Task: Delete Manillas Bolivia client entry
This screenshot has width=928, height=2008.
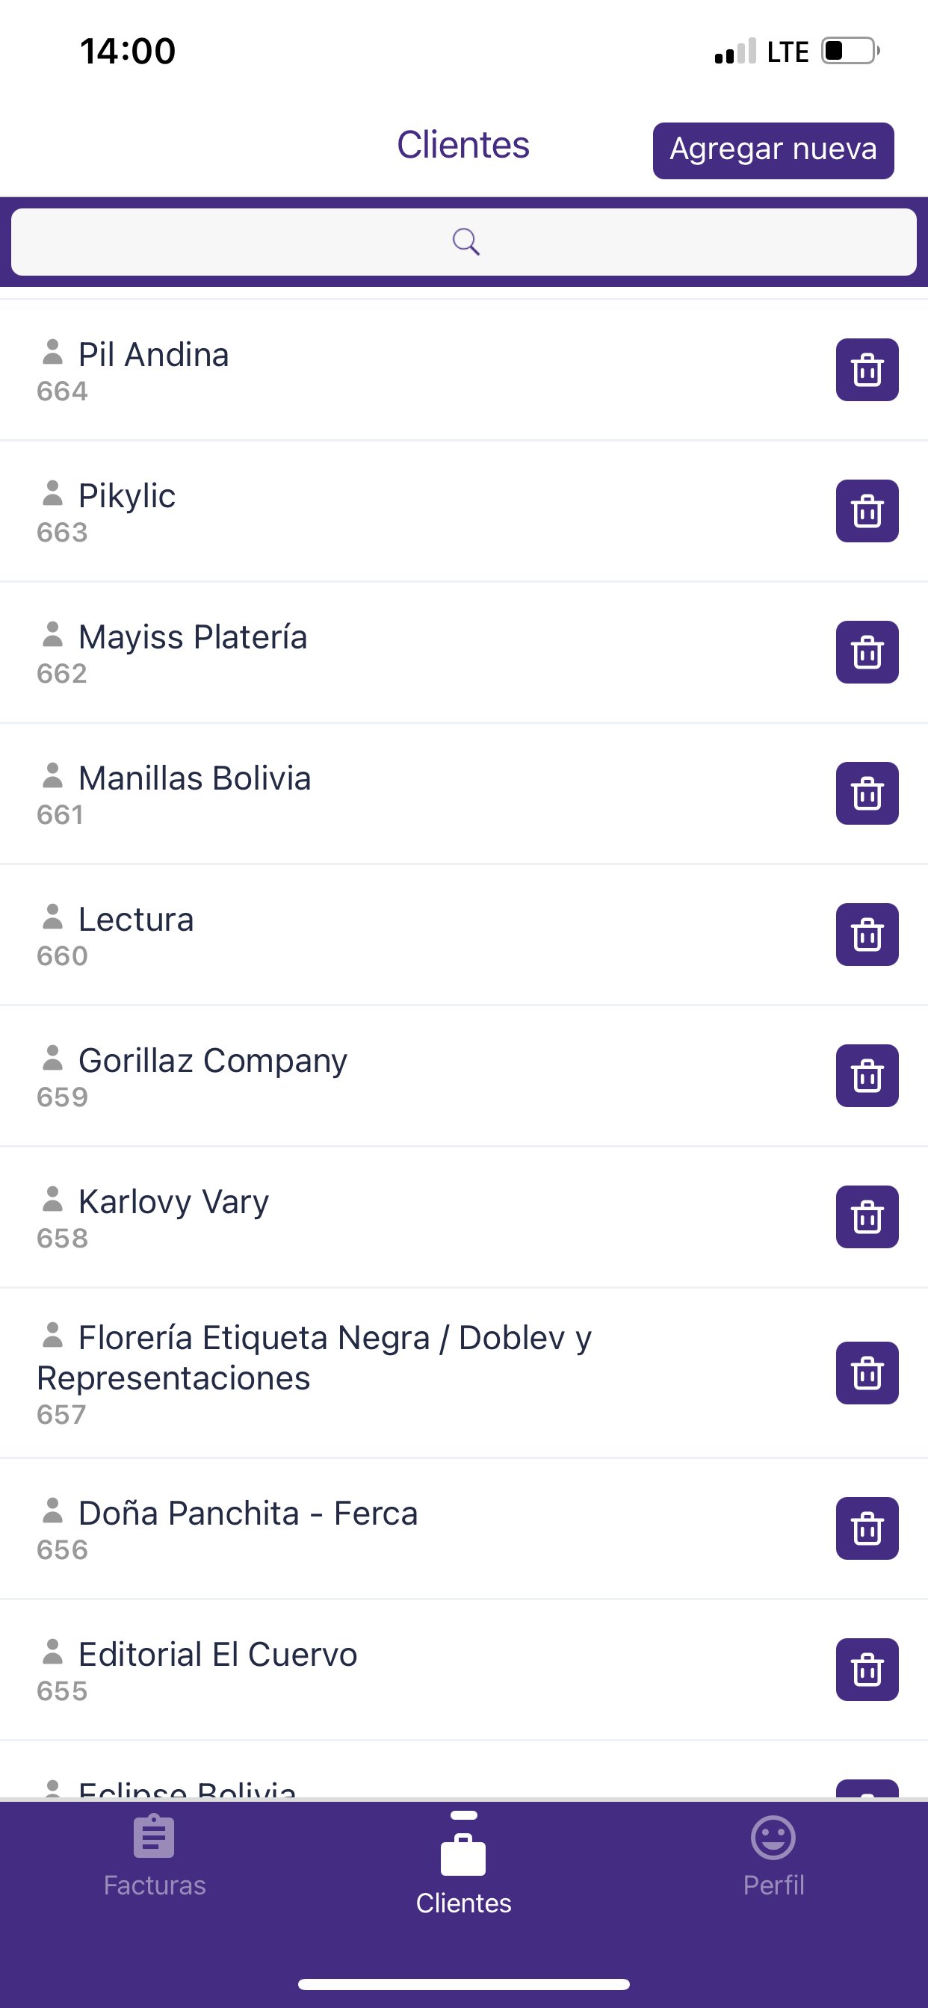Action: [x=867, y=793]
